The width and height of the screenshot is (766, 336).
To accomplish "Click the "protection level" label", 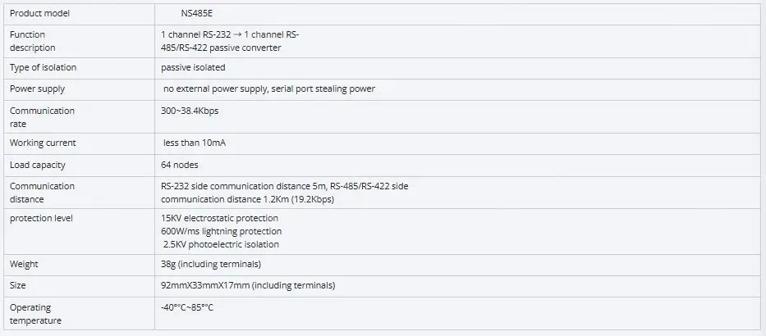I will [42, 219].
